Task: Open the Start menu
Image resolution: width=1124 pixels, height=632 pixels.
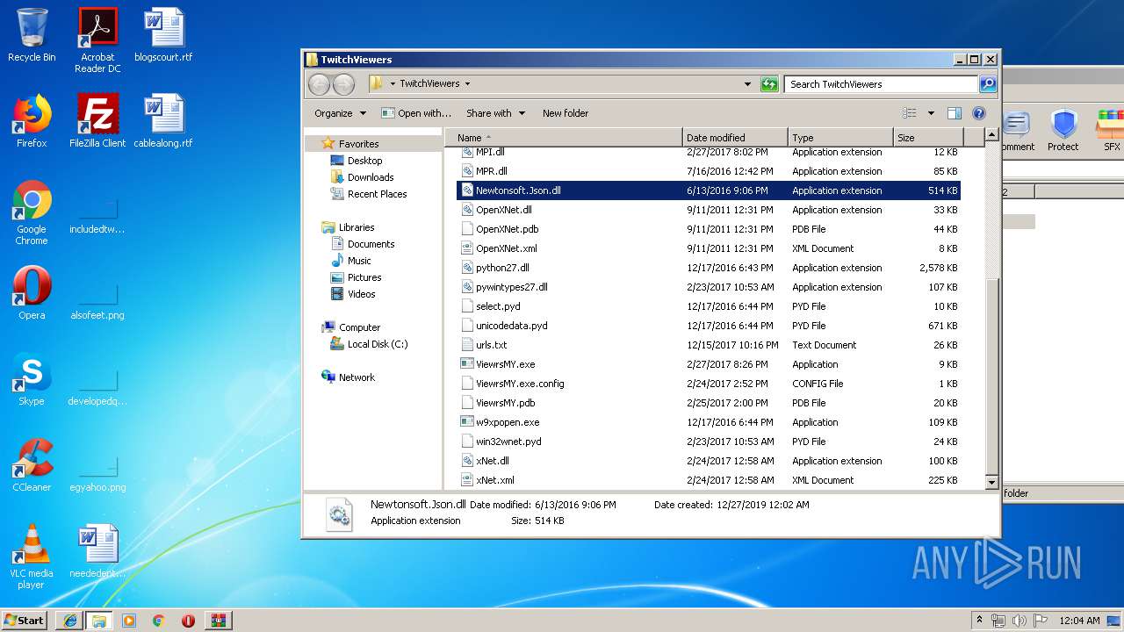Action: (25, 621)
